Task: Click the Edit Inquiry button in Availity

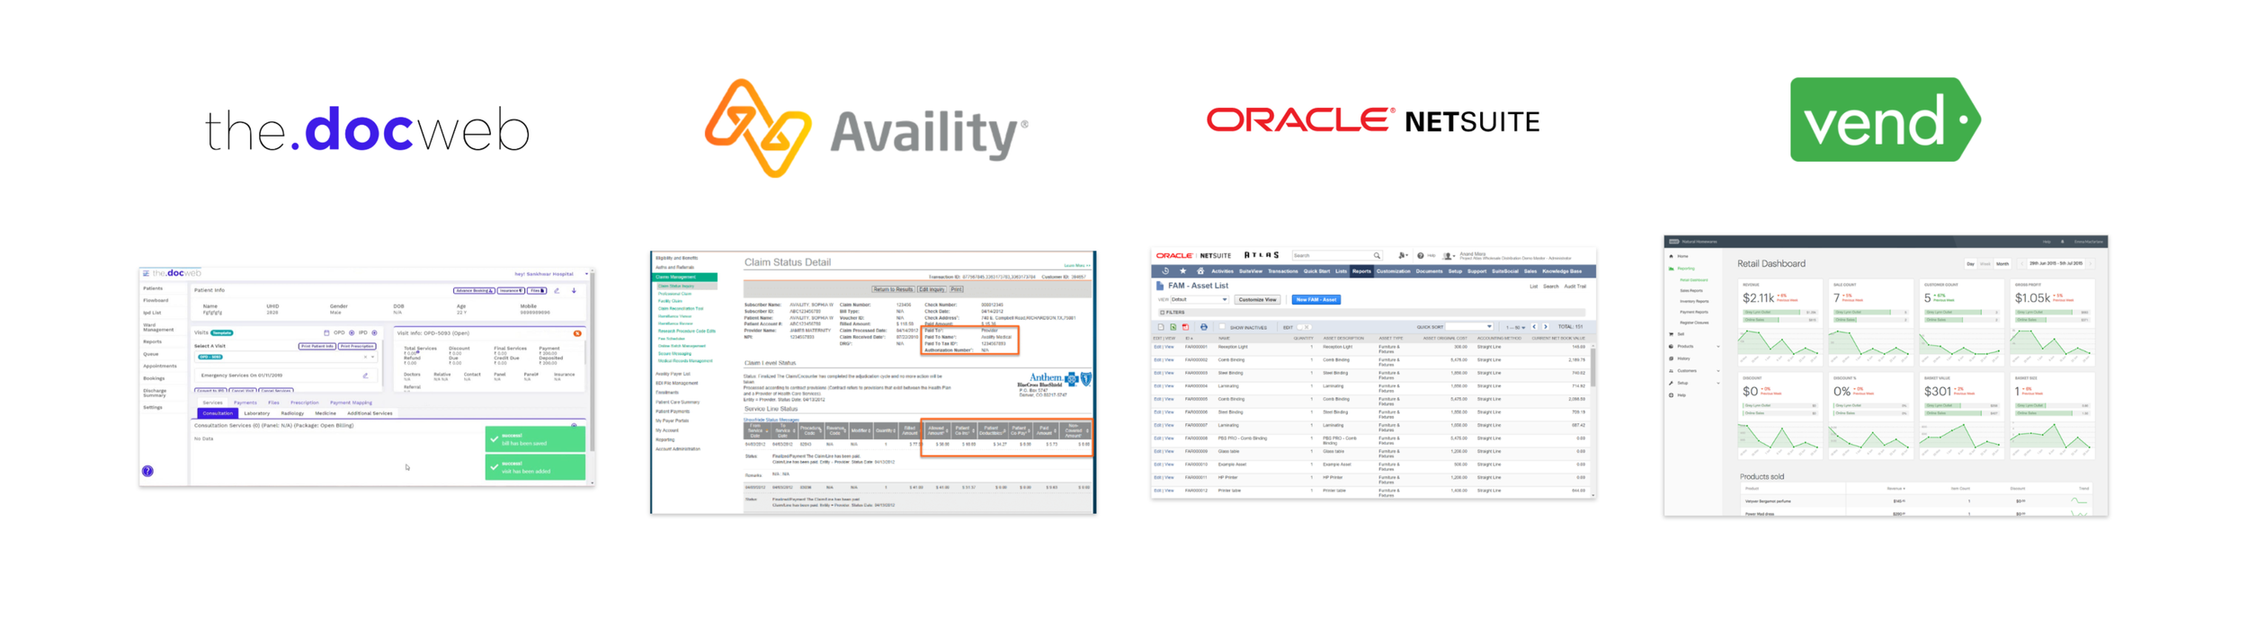Action: tap(932, 289)
